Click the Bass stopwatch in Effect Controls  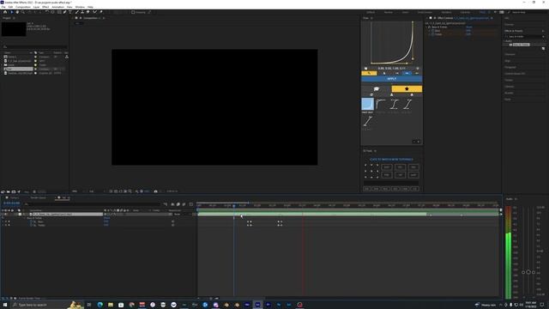[x=432, y=31]
